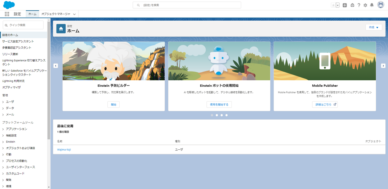
Task: Select the fourth carousel page dot
Action: 226,115
